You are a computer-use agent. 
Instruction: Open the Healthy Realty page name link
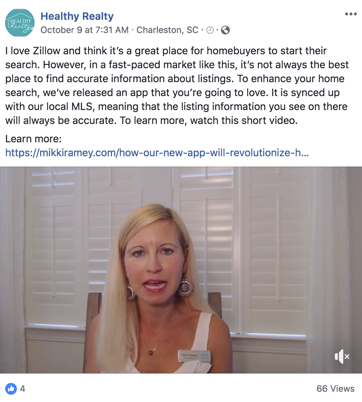(77, 16)
